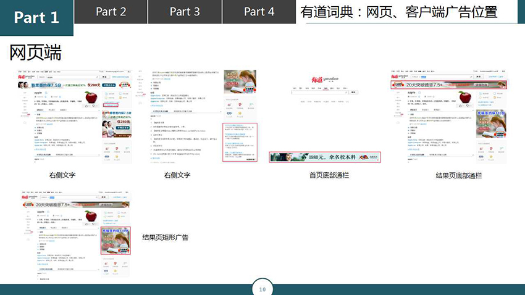This screenshot has height=295, width=525.
Task: Click the red apple image in first screenshot
Action: [91, 98]
